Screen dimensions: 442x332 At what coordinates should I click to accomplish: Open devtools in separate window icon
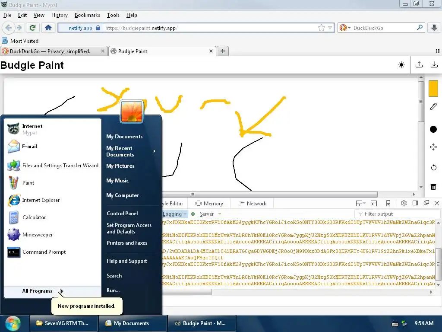point(426,203)
